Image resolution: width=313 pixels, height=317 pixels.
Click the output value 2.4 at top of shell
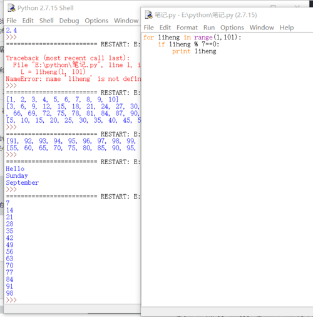click(x=11, y=31)
